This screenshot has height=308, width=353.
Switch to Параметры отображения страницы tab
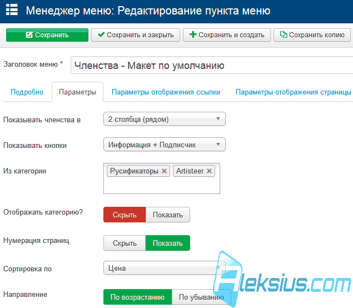coord(294,92)
